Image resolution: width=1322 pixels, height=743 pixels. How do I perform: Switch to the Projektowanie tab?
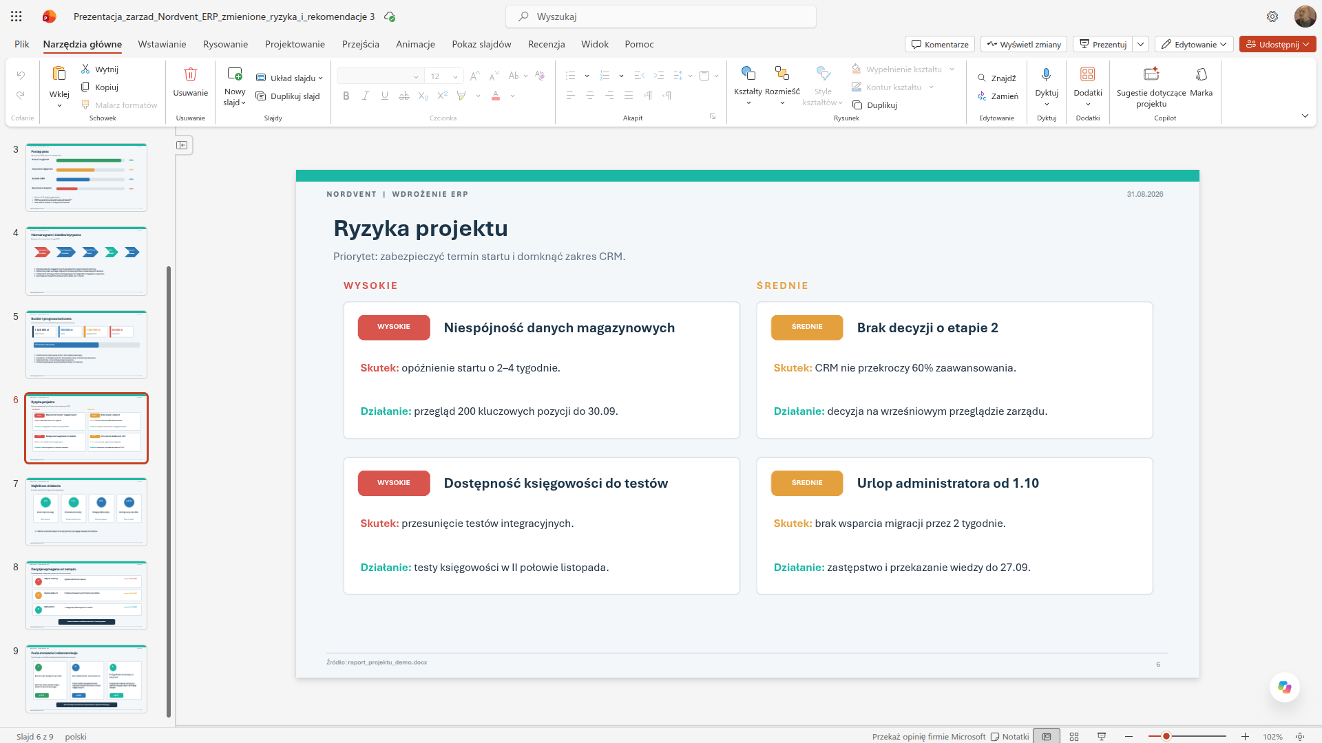click(295, 44)
